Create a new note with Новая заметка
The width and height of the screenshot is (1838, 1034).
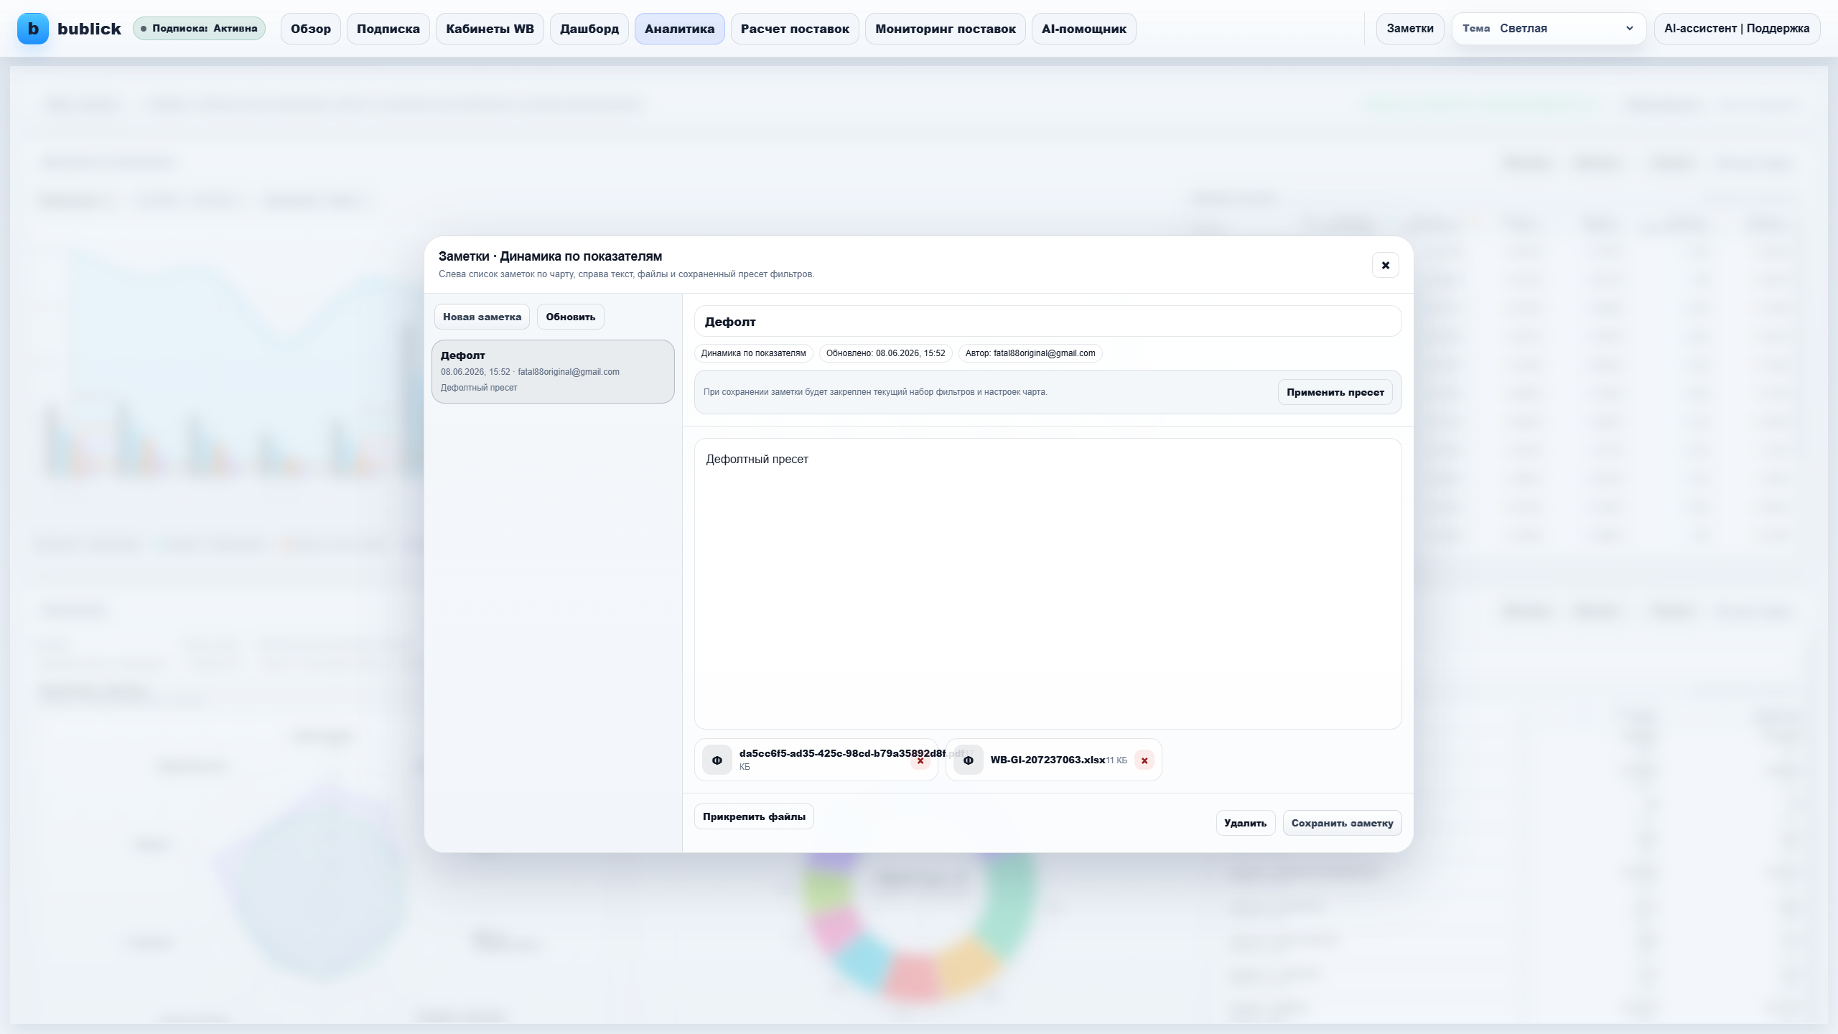point(482,317)
